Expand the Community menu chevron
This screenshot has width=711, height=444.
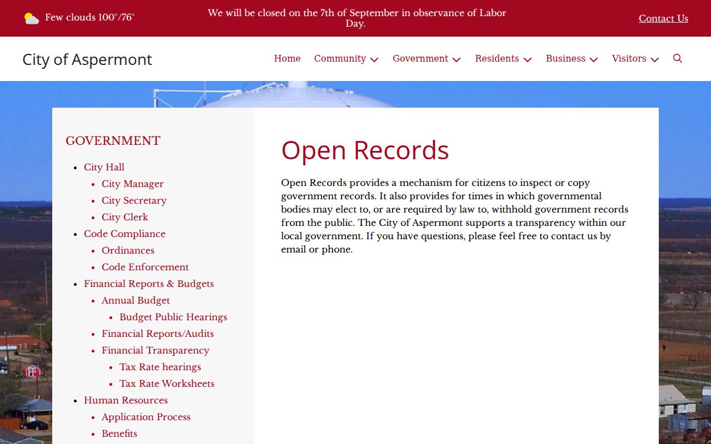tap(374, 59)
